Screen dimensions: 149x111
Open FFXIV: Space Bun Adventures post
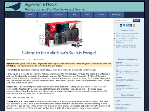[127, 34]
